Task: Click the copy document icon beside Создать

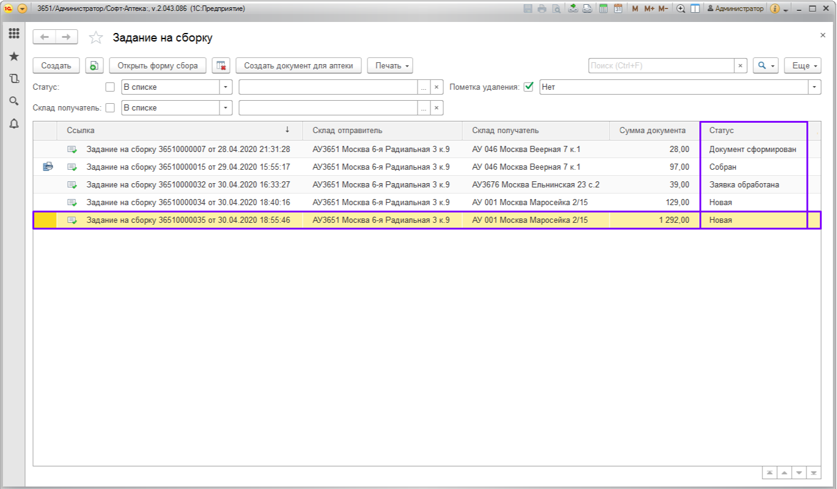Action: coord(94,66)
